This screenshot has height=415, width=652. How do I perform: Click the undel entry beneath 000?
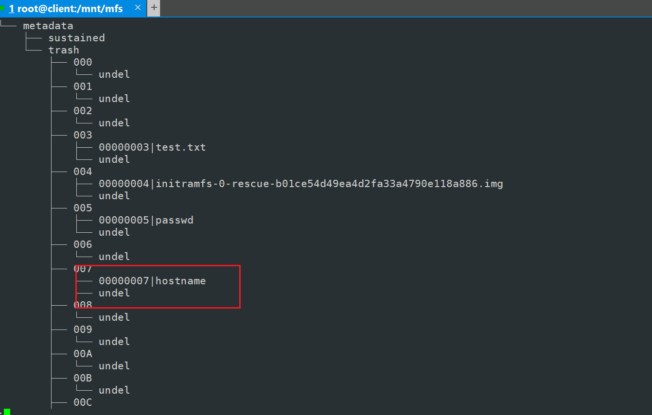(114, 74)
